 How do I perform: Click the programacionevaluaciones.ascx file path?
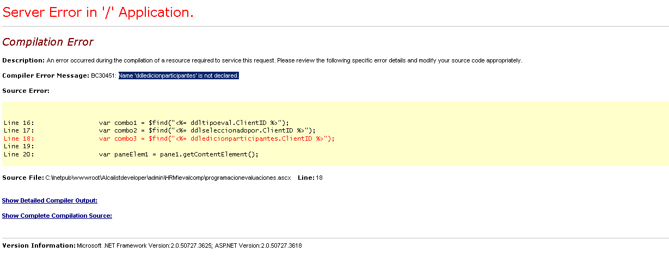click(168, 178)
